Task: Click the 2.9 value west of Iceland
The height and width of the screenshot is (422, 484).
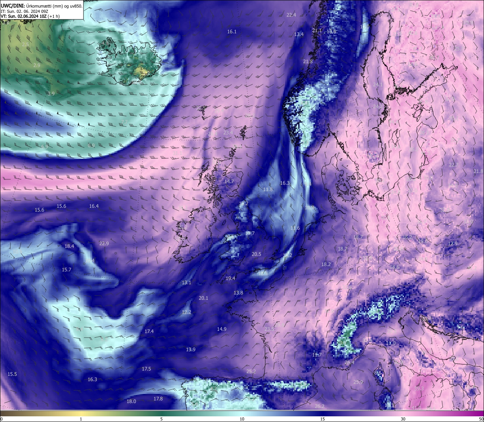Action: click(37, 65)
